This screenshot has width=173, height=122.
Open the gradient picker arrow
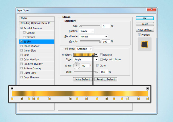point(96,55)
